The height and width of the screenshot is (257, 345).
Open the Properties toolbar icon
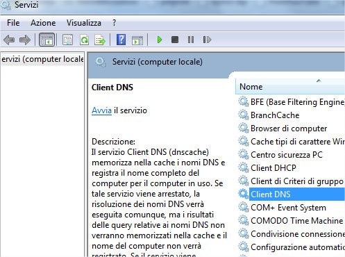67,40
